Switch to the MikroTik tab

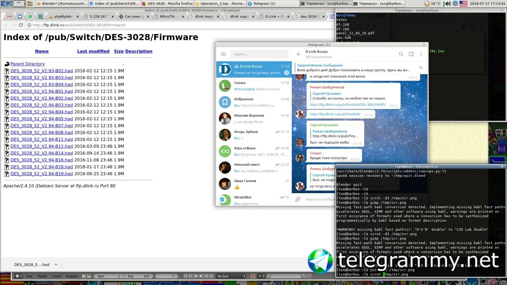click(170, 17)
